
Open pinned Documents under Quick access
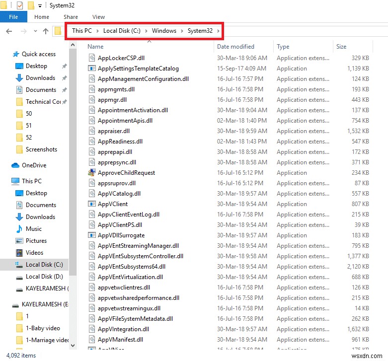[x=41, y=90]
